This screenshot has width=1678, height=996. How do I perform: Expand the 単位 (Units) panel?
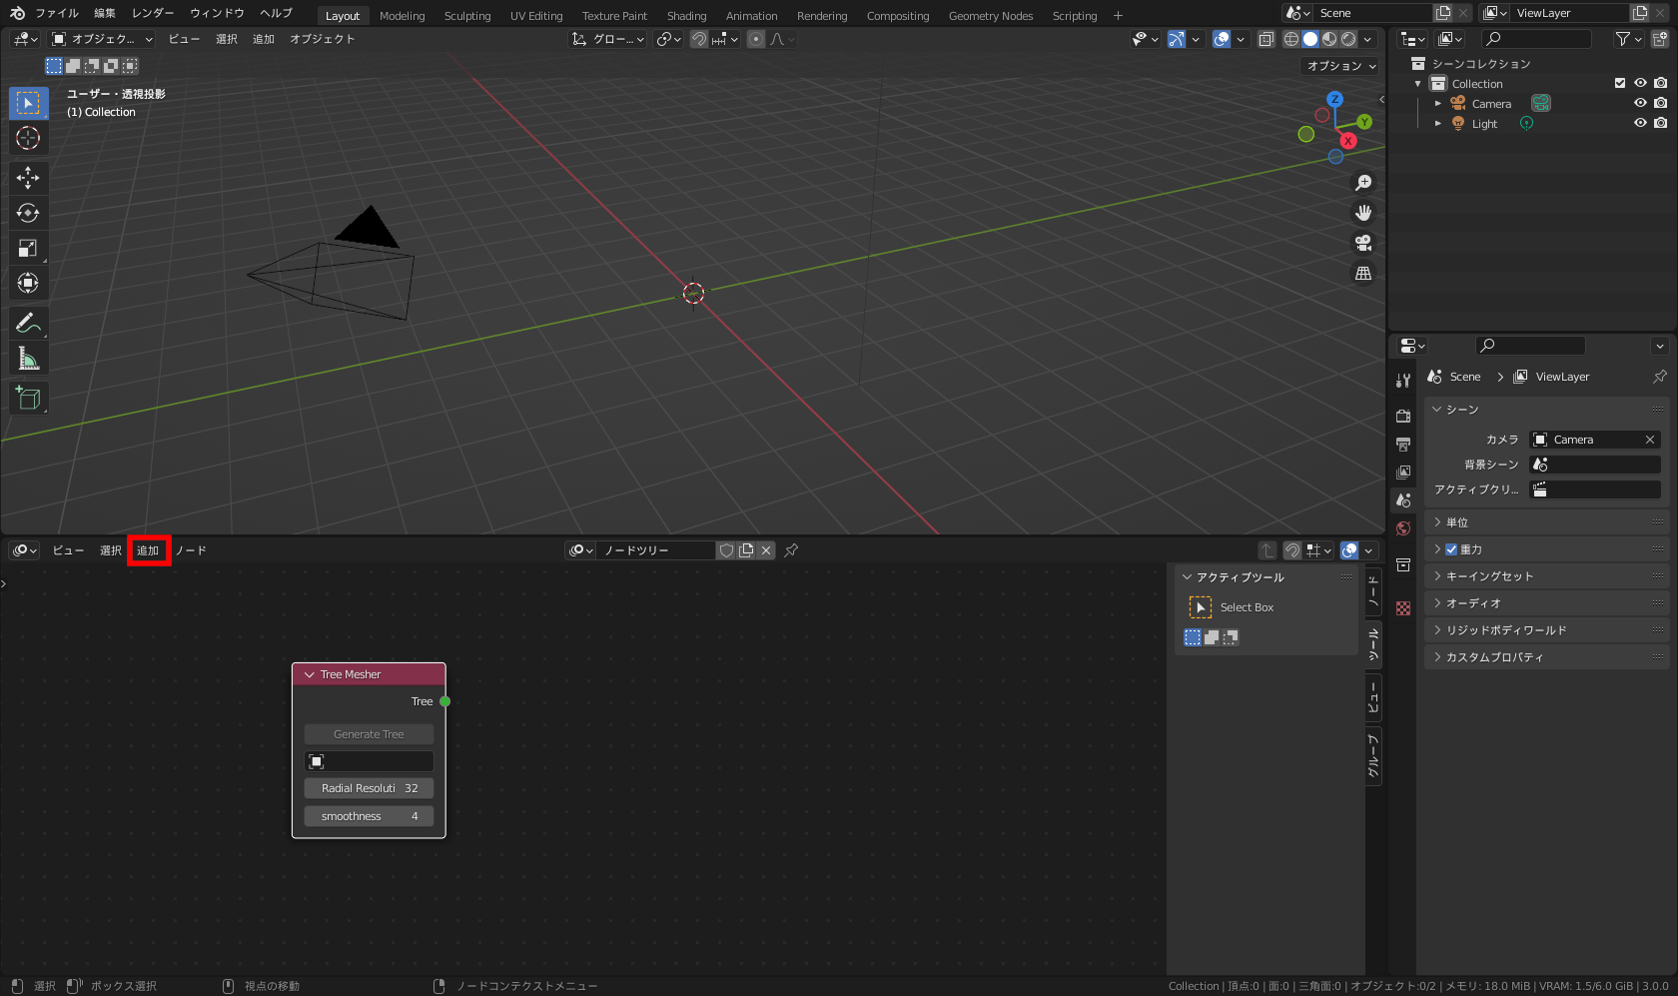(x=1546, y=522)
